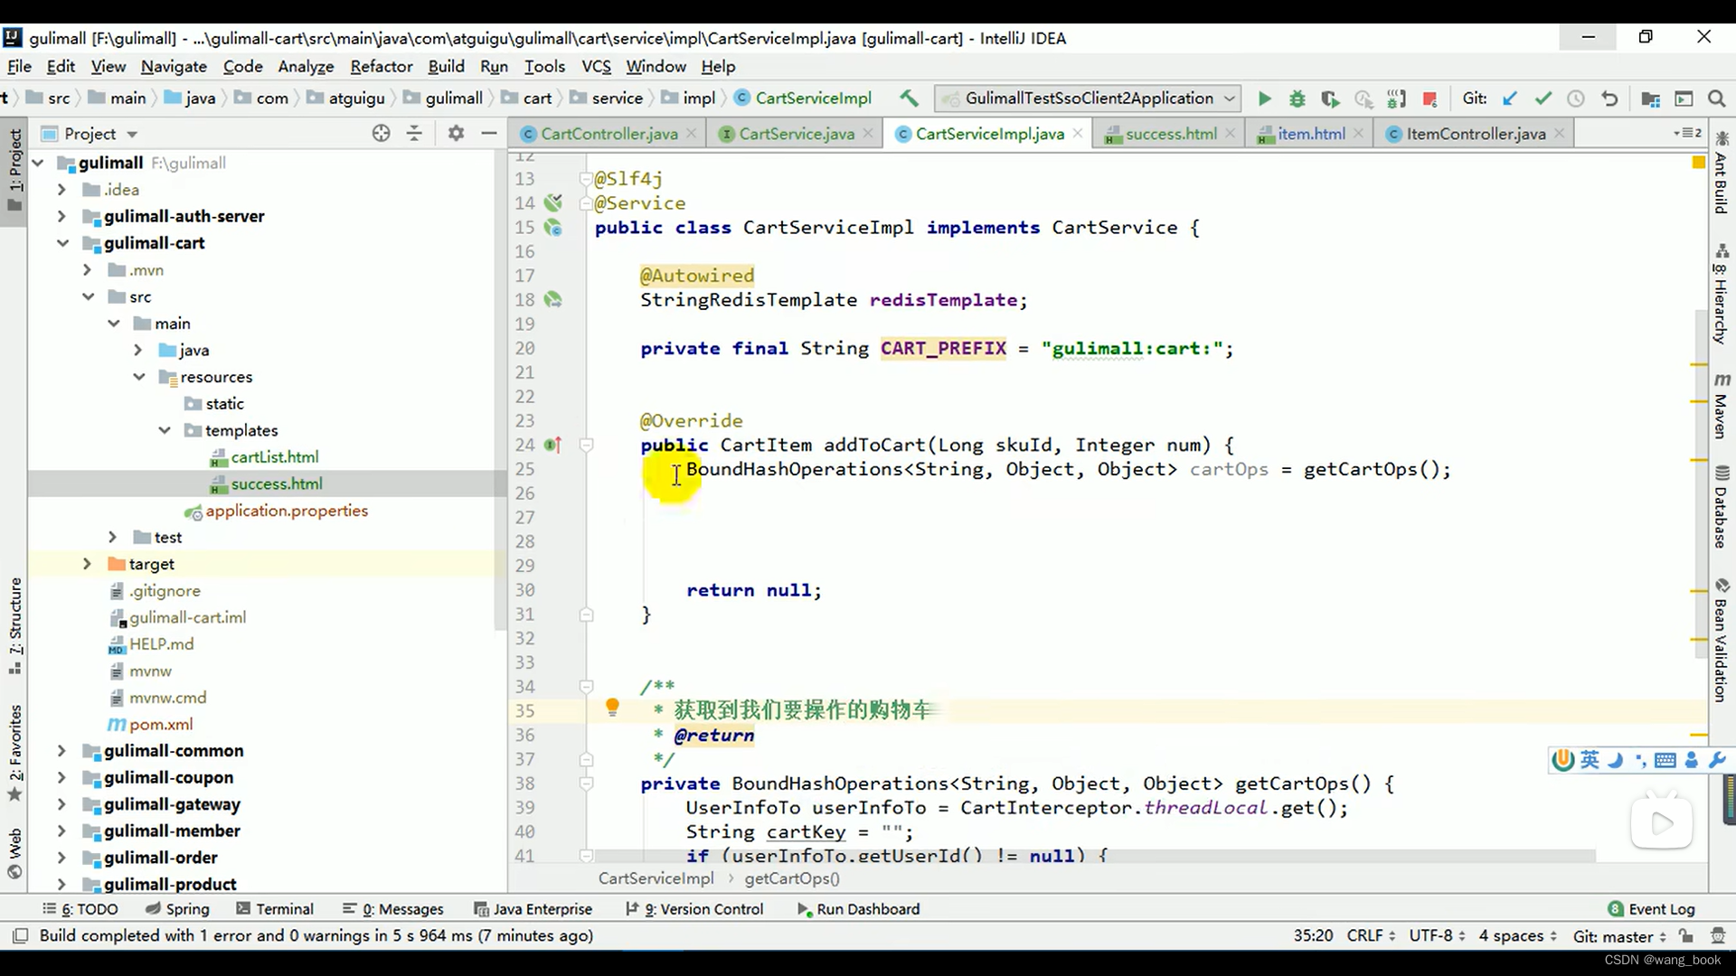Toggle the TODO panel visibility
The height and width of the screenshot is (976, 1736).
point(85,909)
